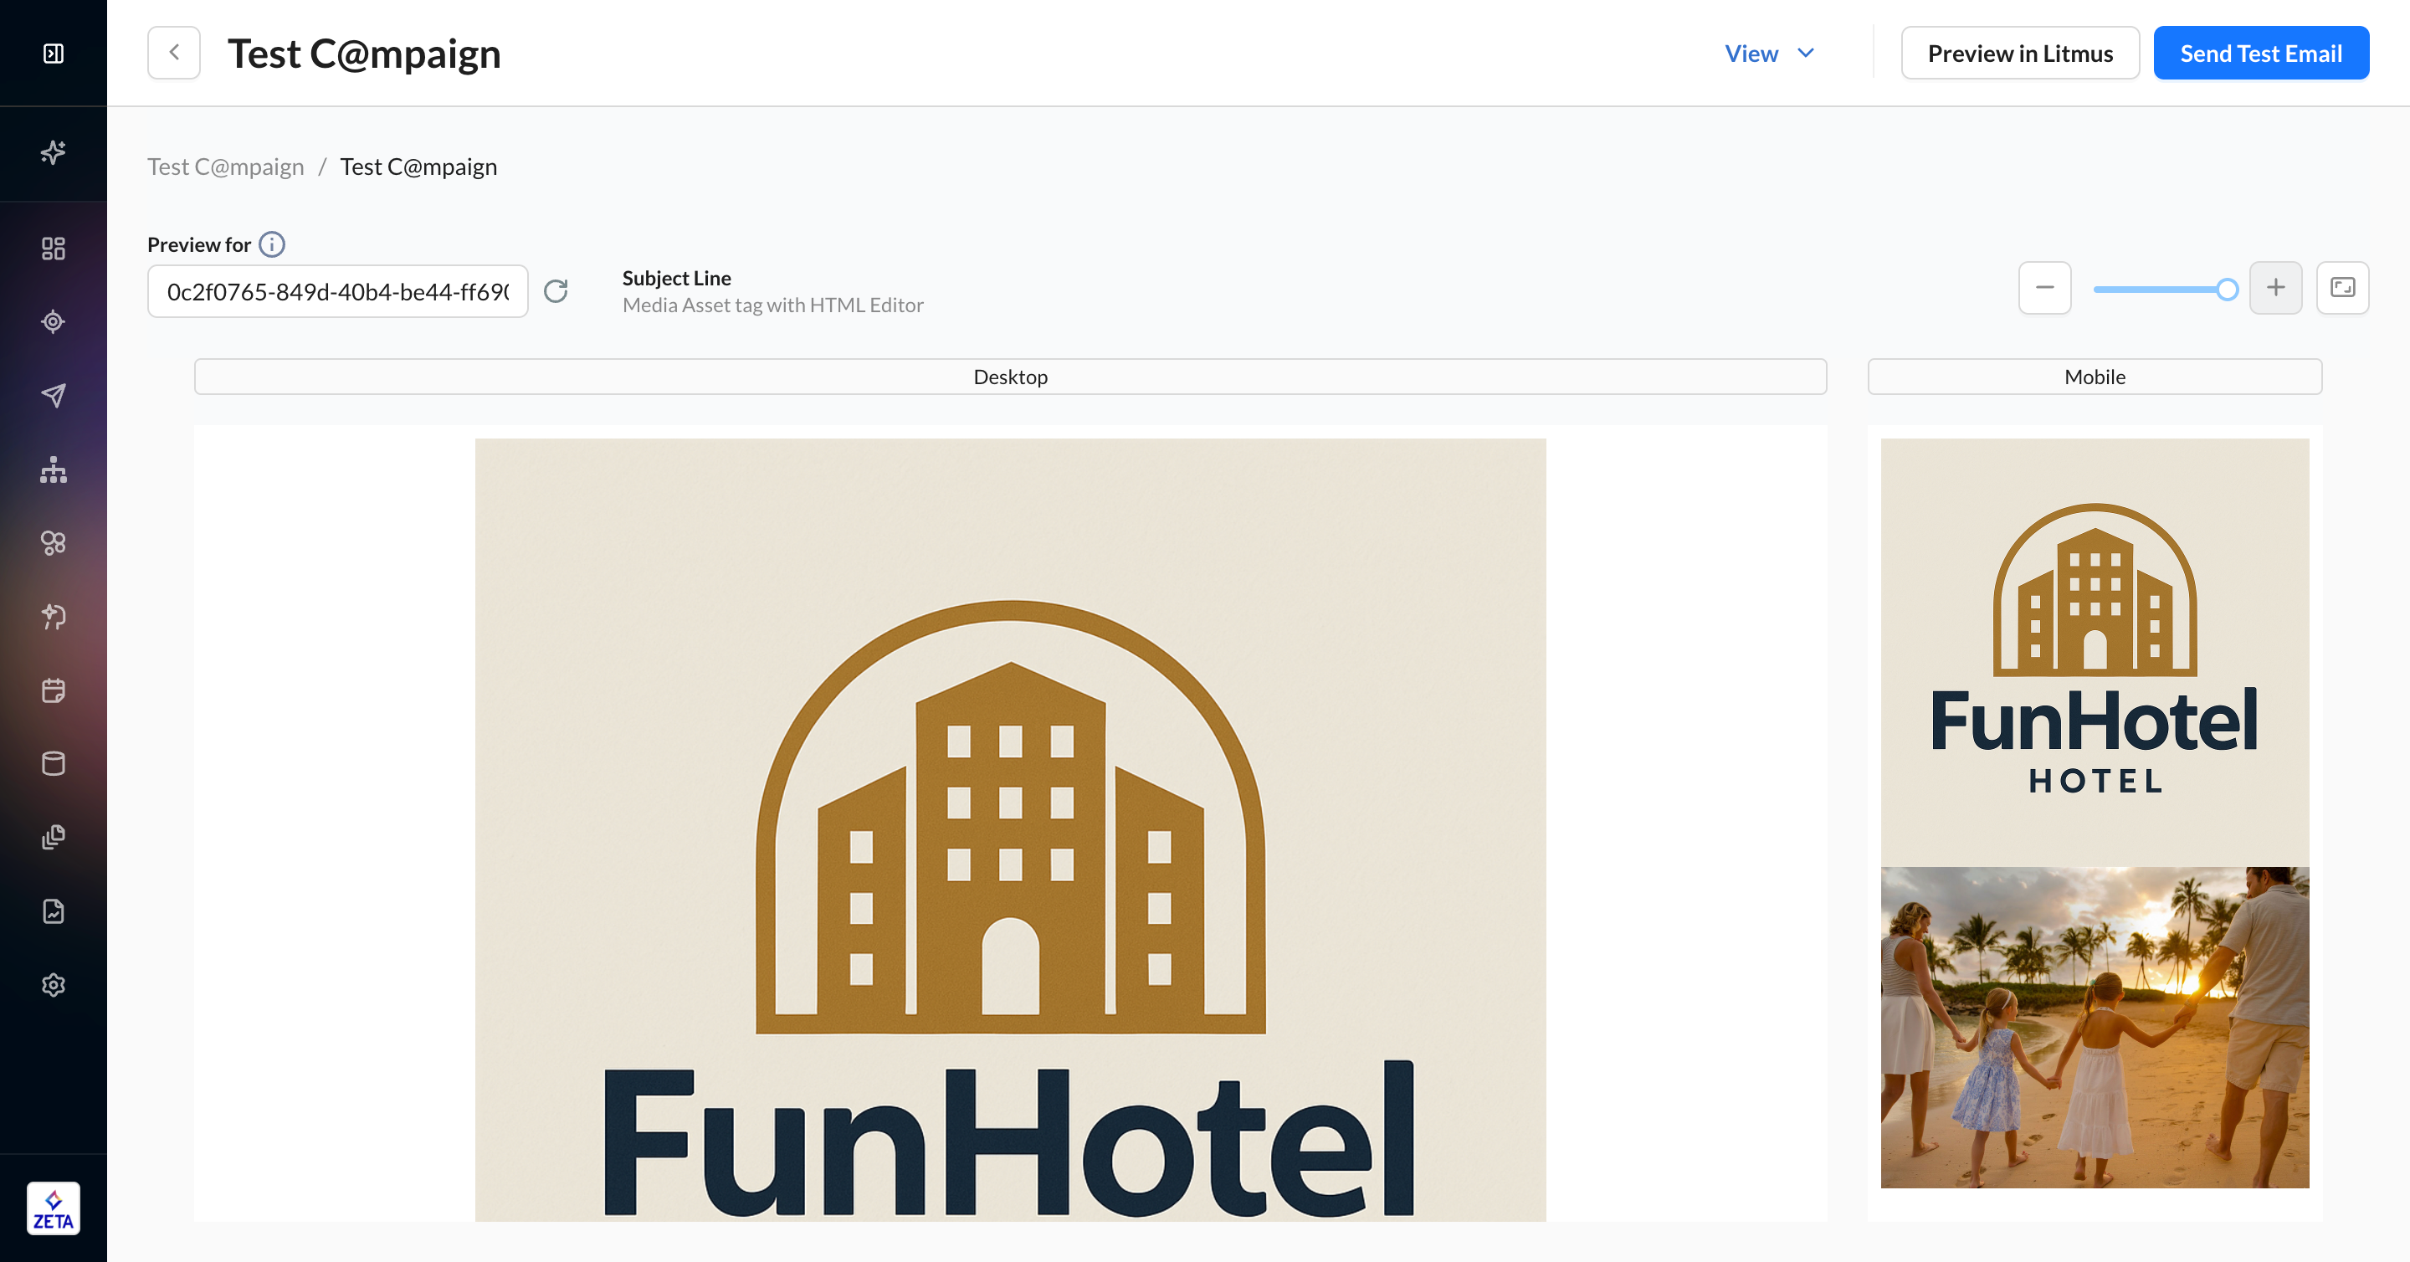
Task: Open the database cylinder icon
Action: point(54,763)
